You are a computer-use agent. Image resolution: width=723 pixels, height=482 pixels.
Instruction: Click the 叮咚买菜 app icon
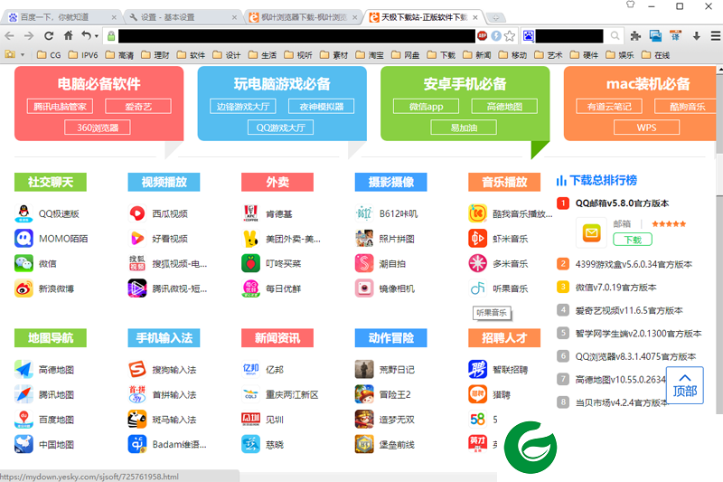(250, 263)
